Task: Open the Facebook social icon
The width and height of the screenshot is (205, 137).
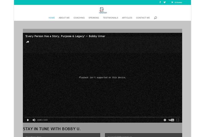Action: [160, 2]
